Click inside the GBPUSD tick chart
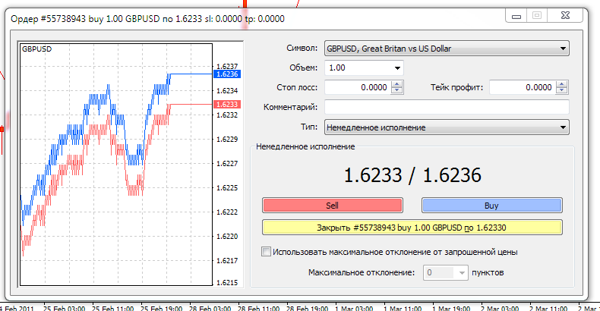 [x=114, y=167]
